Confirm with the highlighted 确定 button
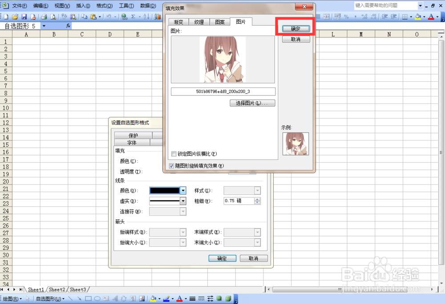 (296, 28)
